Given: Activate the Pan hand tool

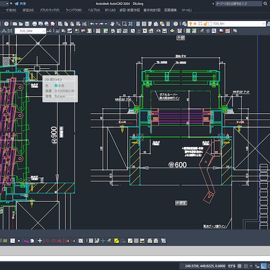Looking at the screenshot, I should (112, 24).
